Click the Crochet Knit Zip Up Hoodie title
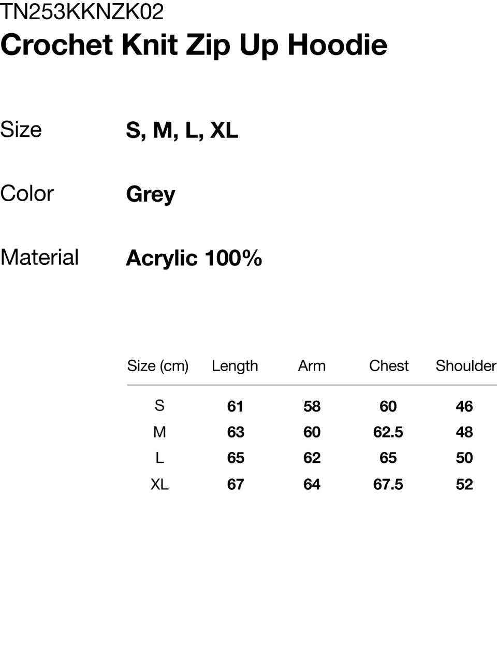This screenshot has width=497, height=664. tap(194, 45)
